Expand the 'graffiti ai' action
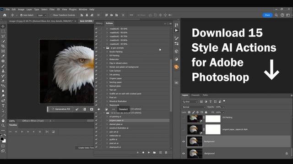The height and width of the screenshot is (164, 293). click(107, 139)
